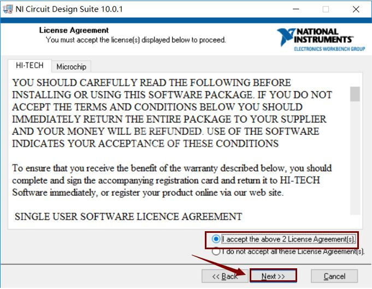Click the 'To ensure that you receive' paragraph
The image size is (372, 289).
click(x=172, y=180)
